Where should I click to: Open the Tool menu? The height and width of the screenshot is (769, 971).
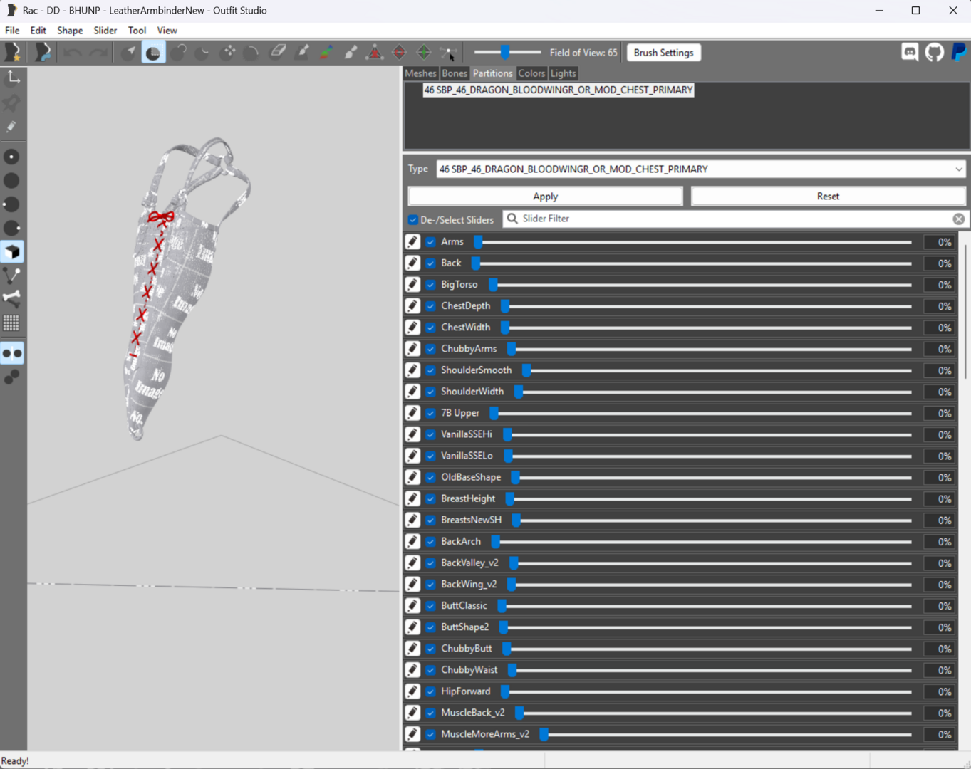click(x=137, y=31)
